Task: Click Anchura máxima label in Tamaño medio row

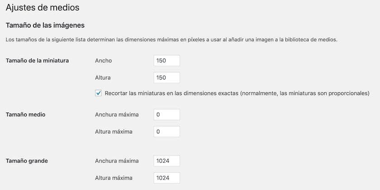Action: pyautogui.click(x=117, y=114)
